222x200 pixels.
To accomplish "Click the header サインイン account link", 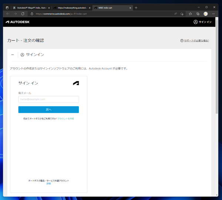I will coord(202,22).
